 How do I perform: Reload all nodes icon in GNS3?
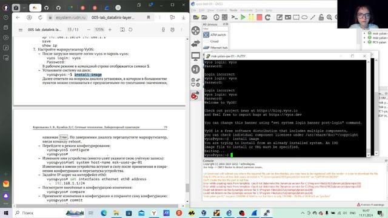tap(267, 18)
